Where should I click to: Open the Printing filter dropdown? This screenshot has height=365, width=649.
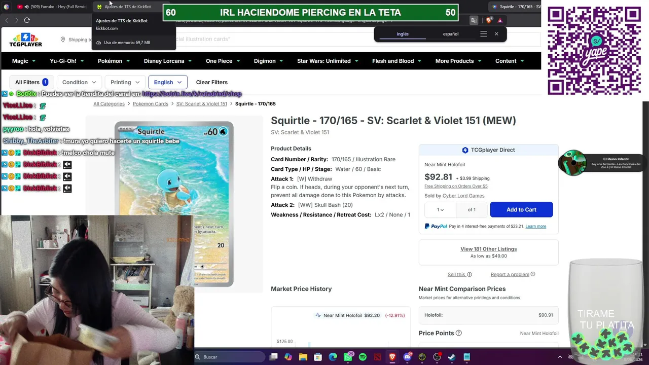(x=125, y=82)
